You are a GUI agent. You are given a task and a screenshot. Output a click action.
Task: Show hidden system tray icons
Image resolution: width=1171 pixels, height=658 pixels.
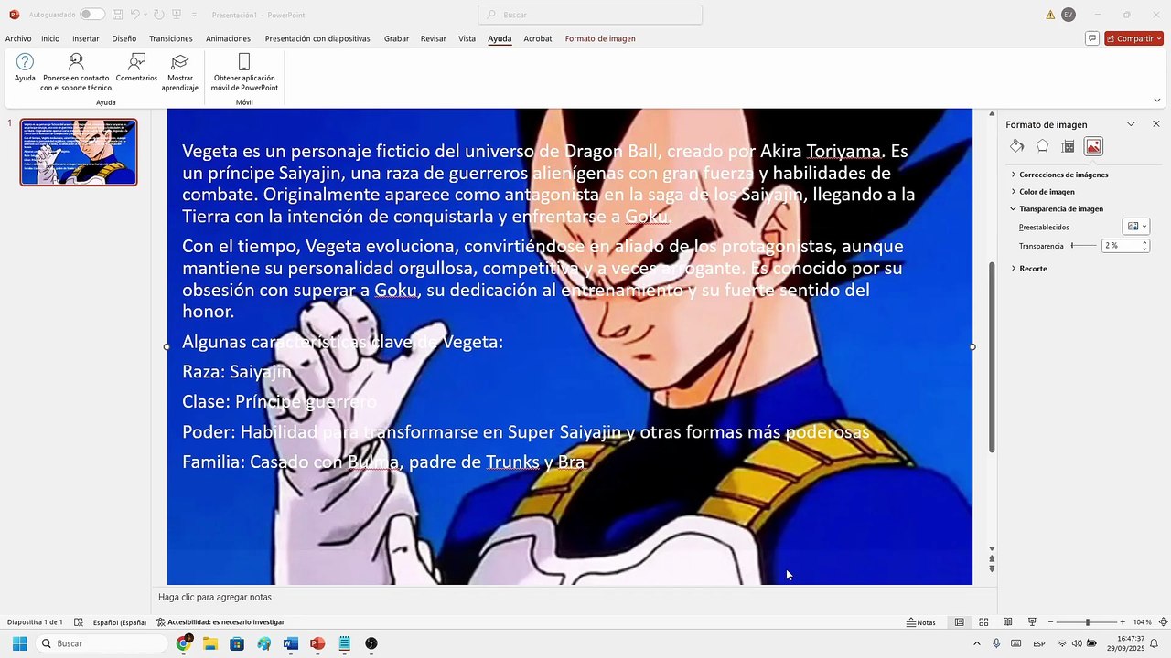(976, 643)
